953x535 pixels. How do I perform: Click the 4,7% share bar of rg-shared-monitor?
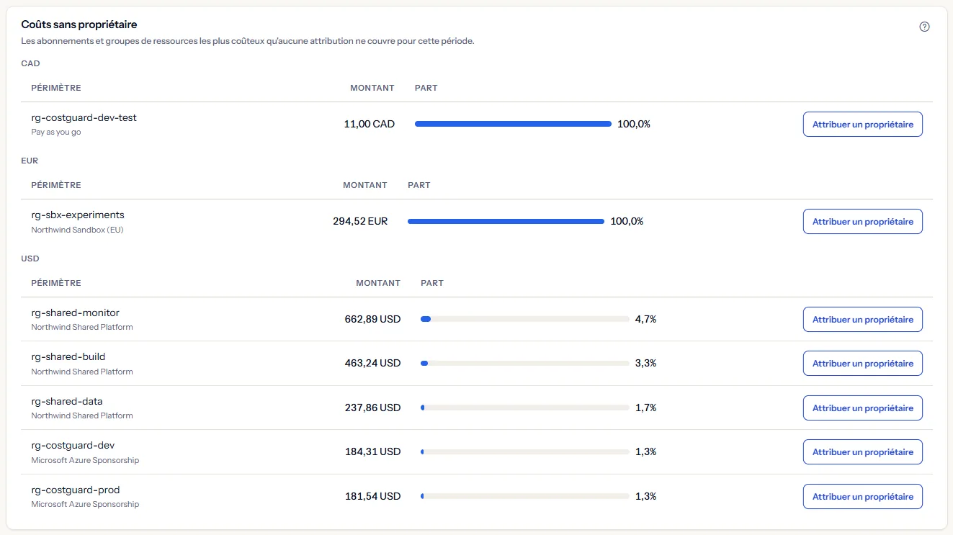(525, 319)
